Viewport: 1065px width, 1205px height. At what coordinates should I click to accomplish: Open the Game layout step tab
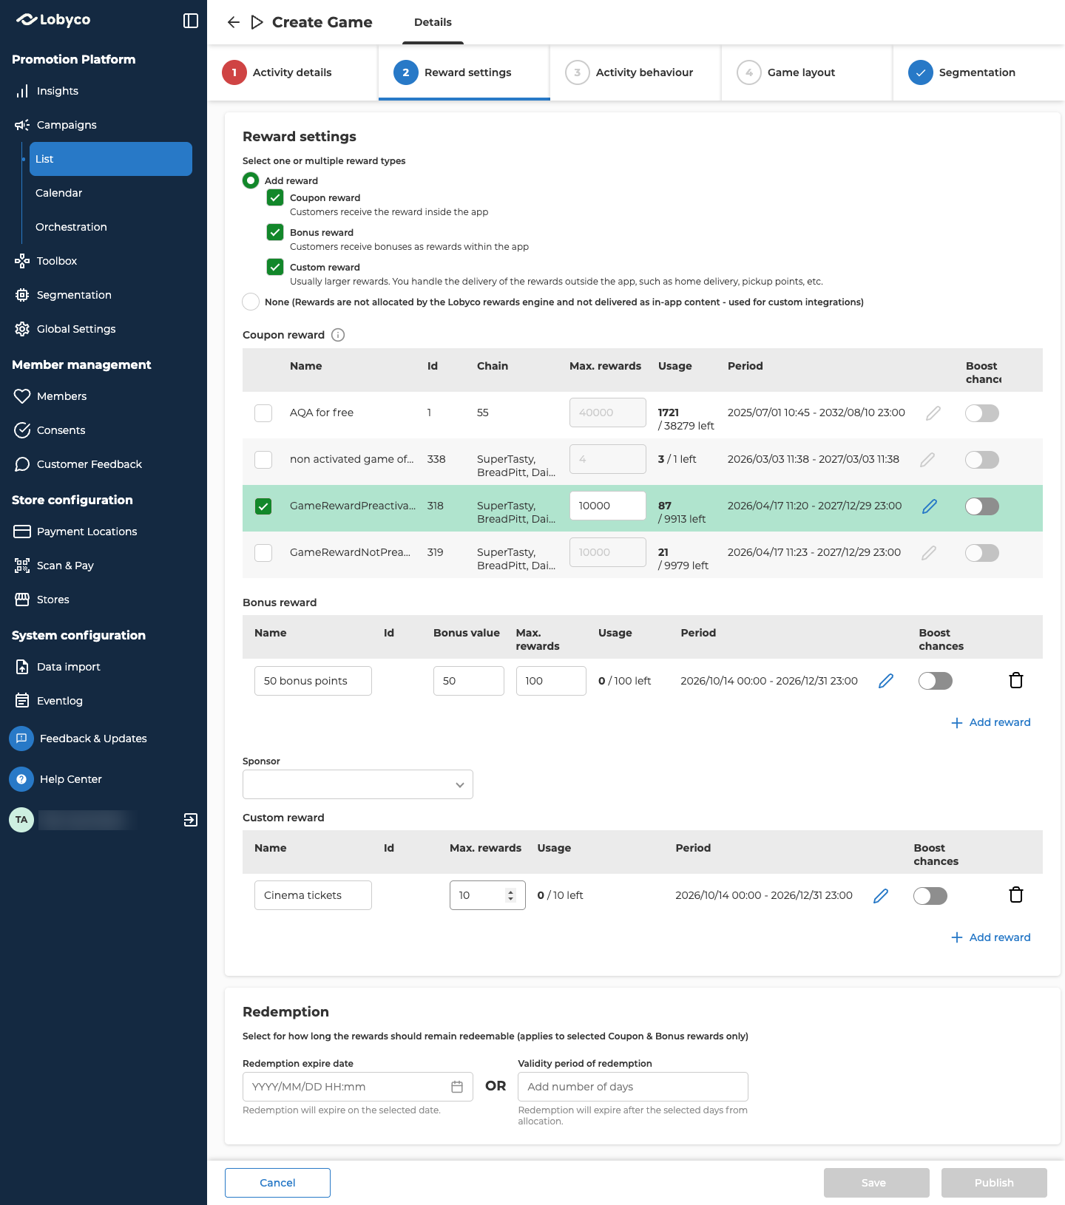807,72
